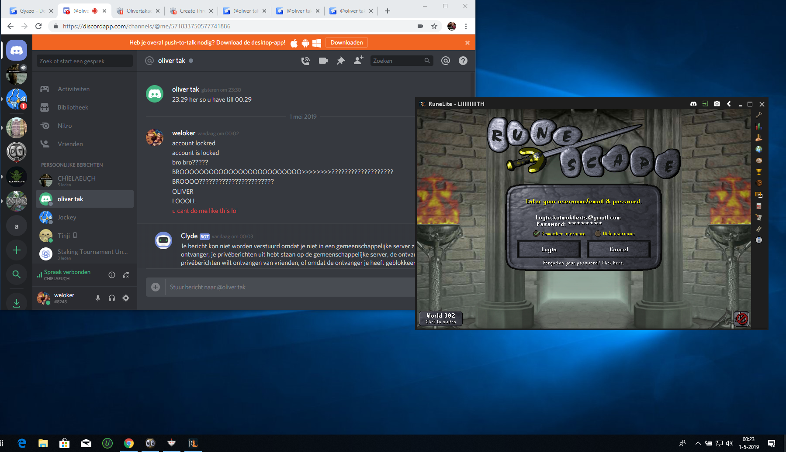This screenshot has height=452, width=786.
Task: Open RuneLite coins-in-hand sidebar panel
Action: point(759,138)
